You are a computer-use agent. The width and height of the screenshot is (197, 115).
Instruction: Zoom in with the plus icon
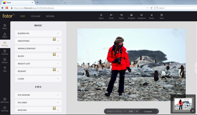tap(137, 111)
